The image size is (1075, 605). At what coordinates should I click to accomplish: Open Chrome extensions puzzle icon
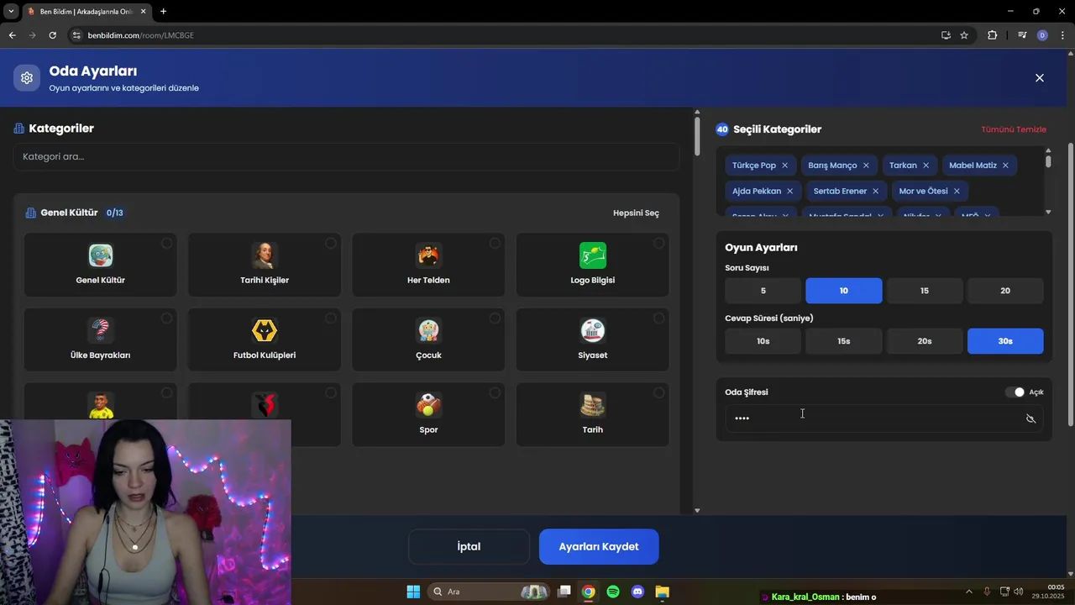tap(992, 35)
